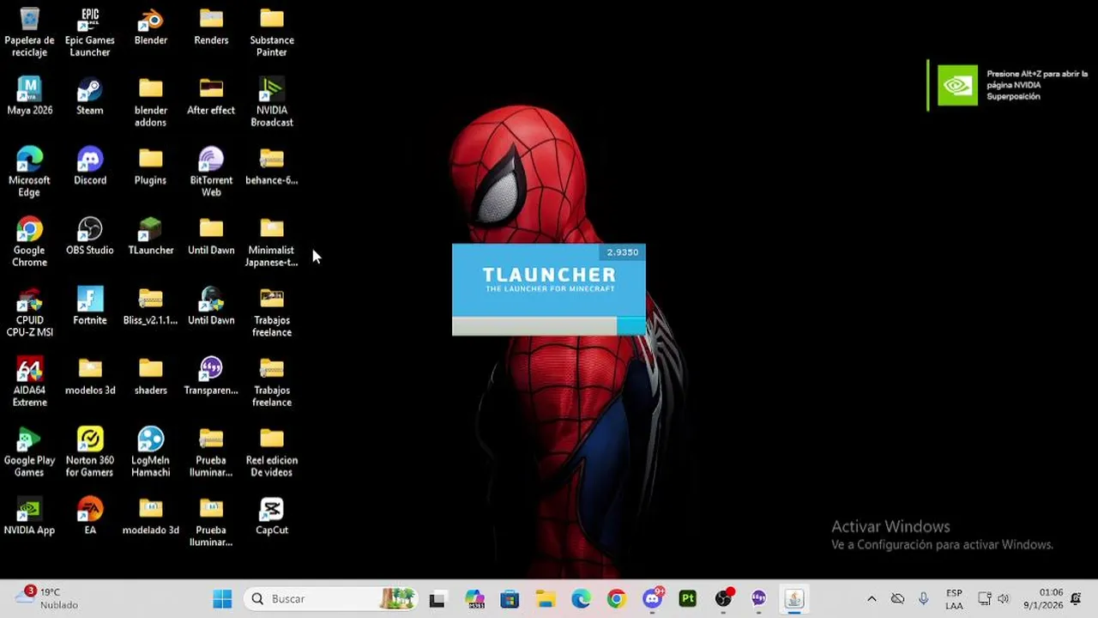
Task: Select the NVIDIA App desktop shortcut
Action: click(29, 516)
